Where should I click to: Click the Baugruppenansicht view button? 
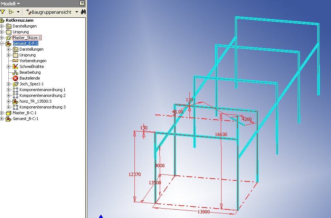tap(48, 12)
